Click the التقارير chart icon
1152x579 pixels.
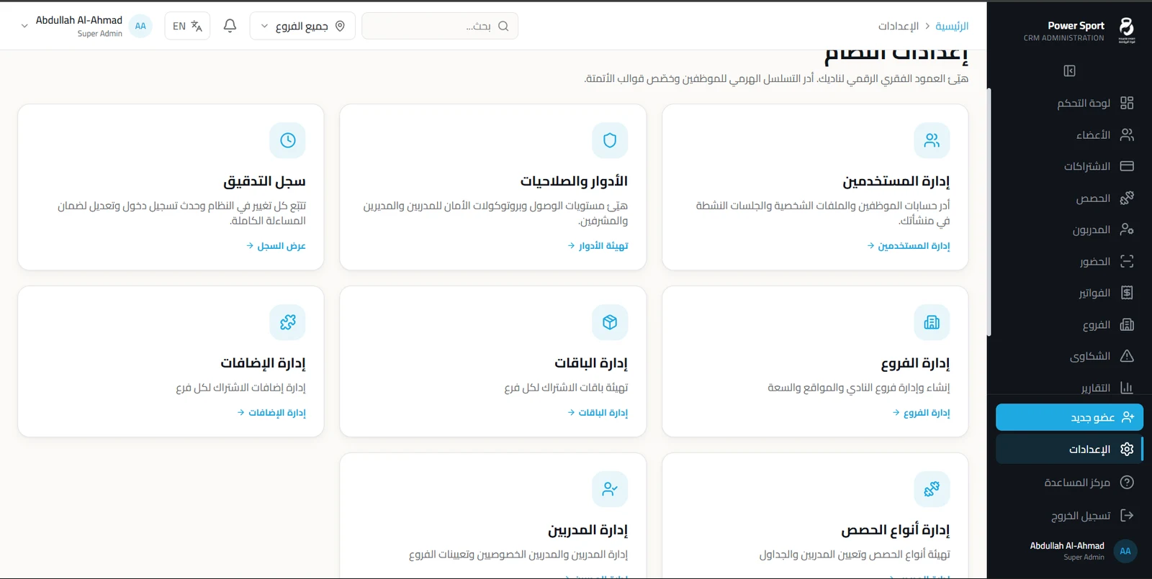1127,388
